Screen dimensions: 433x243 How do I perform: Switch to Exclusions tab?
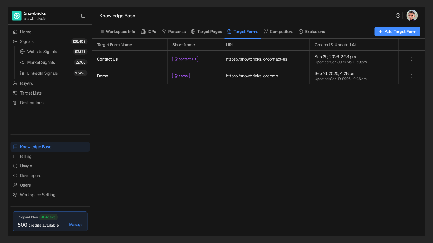pyautogui.click(x=312, y=31)
